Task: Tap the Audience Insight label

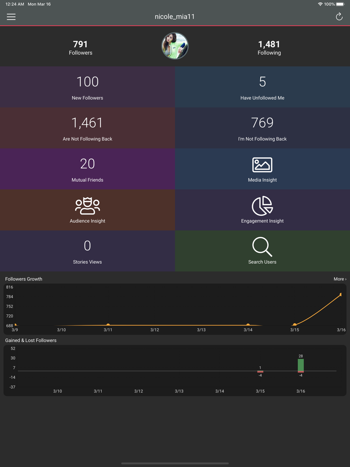Action: (87, 221)
